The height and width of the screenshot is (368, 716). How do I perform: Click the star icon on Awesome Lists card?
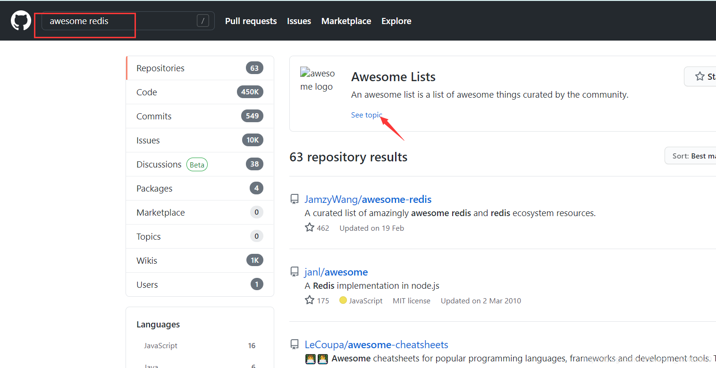(699, 76)
